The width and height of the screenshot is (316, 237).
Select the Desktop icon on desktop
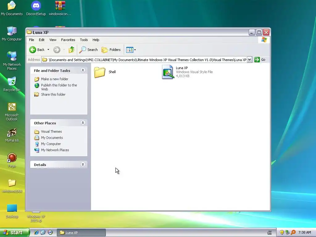(12, 211)
